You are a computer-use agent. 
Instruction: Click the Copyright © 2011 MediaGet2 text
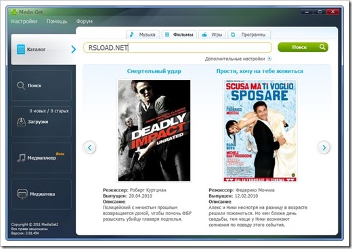(35, 225)
